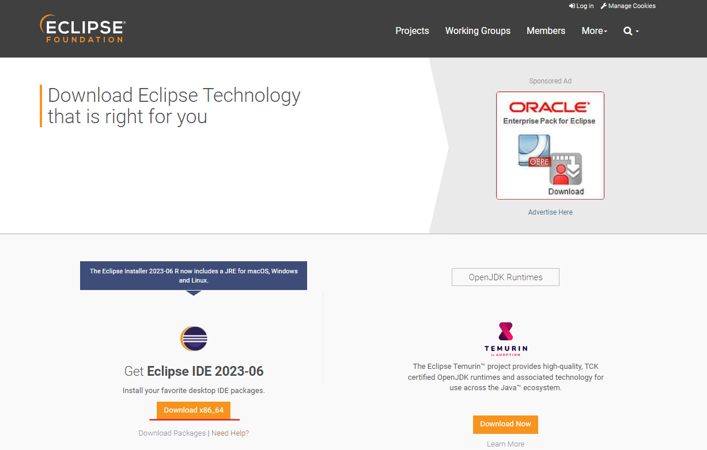
Task: Open the Download Packages link
Action: pyautogui.click(x=172, y=433)
